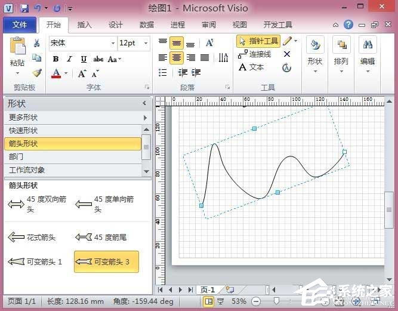Screen dimensions: 398x311
Task: Open Visio Help question mark
Action: click(x=348, y=24)
